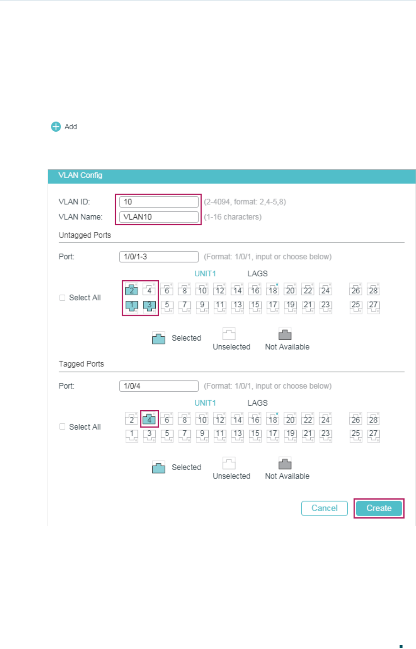Screen dimensions: 416x649
Task: Select untagged port 6 icon
Action: coord(167,290)
